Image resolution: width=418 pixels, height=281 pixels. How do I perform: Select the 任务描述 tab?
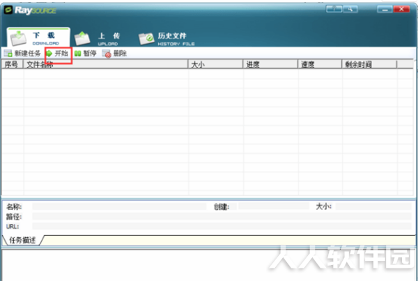[22, 240]
